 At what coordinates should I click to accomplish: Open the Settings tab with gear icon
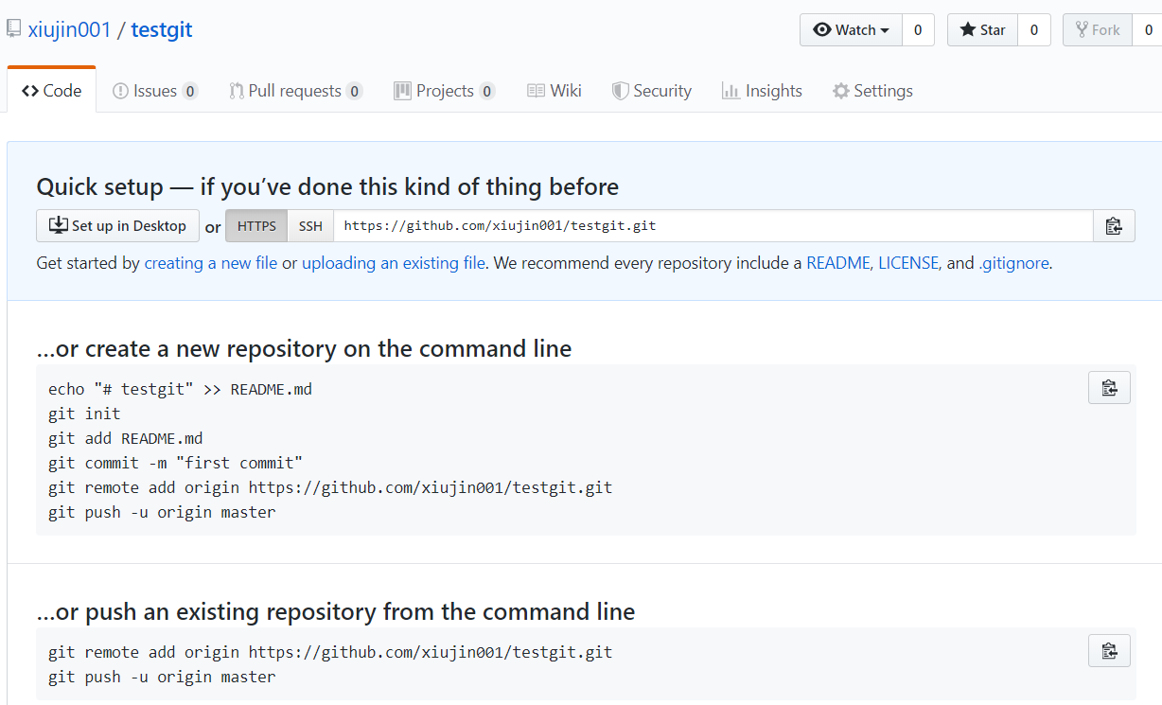tap(872, 91)
